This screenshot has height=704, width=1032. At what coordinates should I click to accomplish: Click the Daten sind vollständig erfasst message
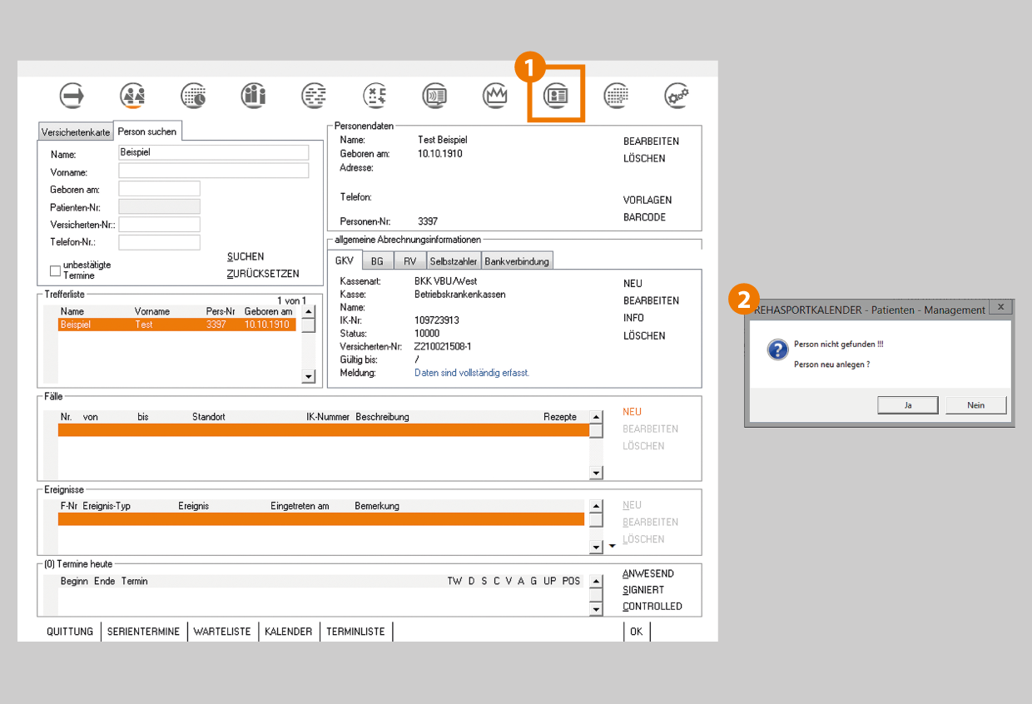click(x=472, y=373)
